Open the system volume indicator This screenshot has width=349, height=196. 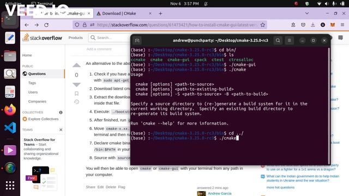(x=327, y=4)
